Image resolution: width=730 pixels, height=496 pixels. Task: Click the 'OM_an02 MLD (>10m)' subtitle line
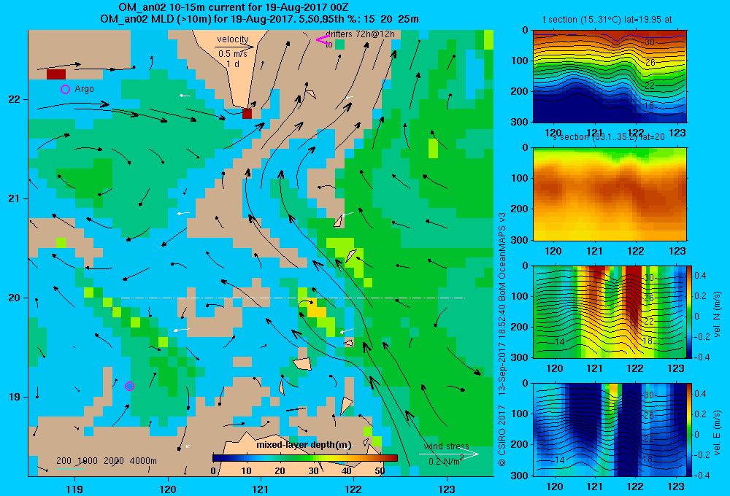pyautogui.click(x=260, y=19)
